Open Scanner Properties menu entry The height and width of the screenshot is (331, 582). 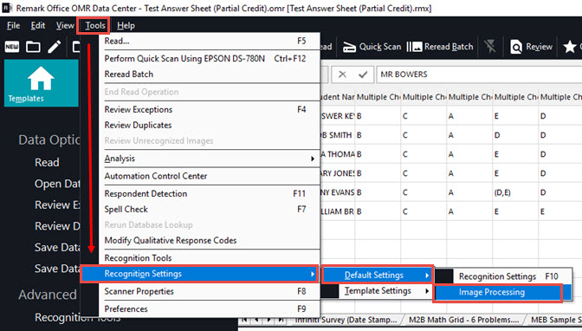pos(209,291)
